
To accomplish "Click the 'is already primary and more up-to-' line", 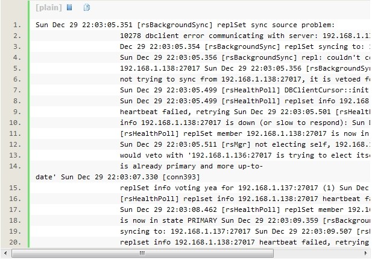I will pyautogui.click(x=191, y=167).
